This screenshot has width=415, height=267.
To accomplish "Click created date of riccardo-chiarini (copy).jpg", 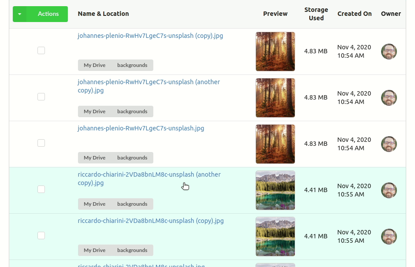I will (354, 236).
